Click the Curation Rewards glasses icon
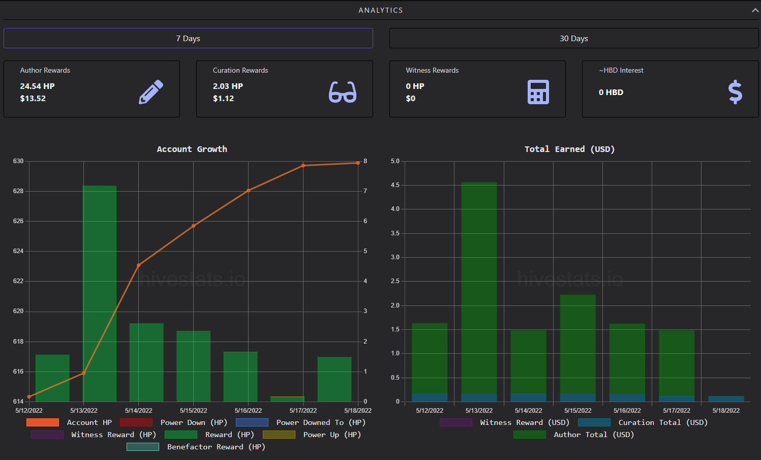 (343, 92)
